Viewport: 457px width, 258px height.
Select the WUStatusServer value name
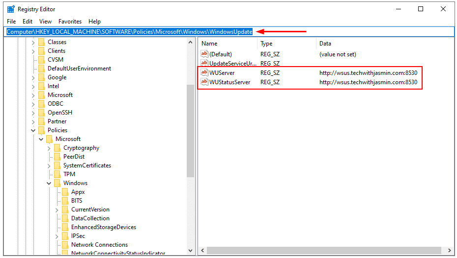[x=229, y=82]
